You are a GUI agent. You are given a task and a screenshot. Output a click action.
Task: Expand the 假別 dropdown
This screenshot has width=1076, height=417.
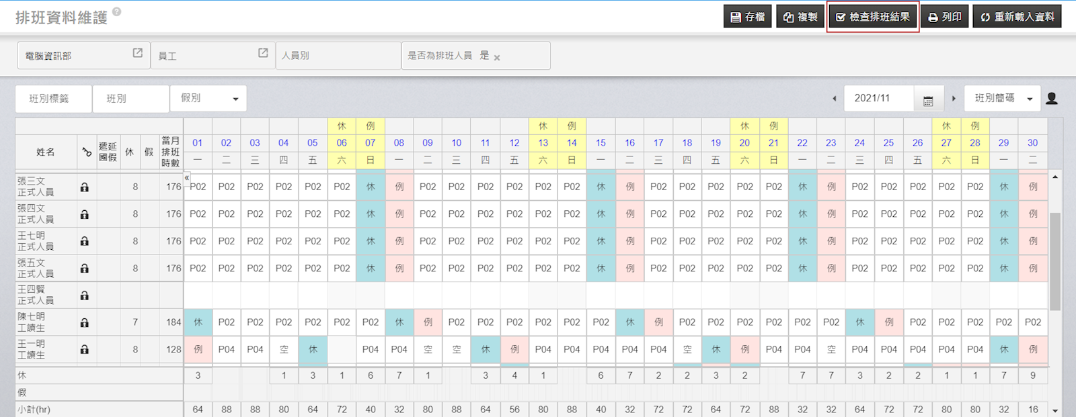pyautogui.click(x=208, y=99)
